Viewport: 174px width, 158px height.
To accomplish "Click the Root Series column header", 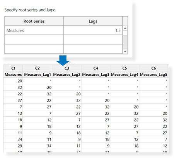I will [34, 21].
